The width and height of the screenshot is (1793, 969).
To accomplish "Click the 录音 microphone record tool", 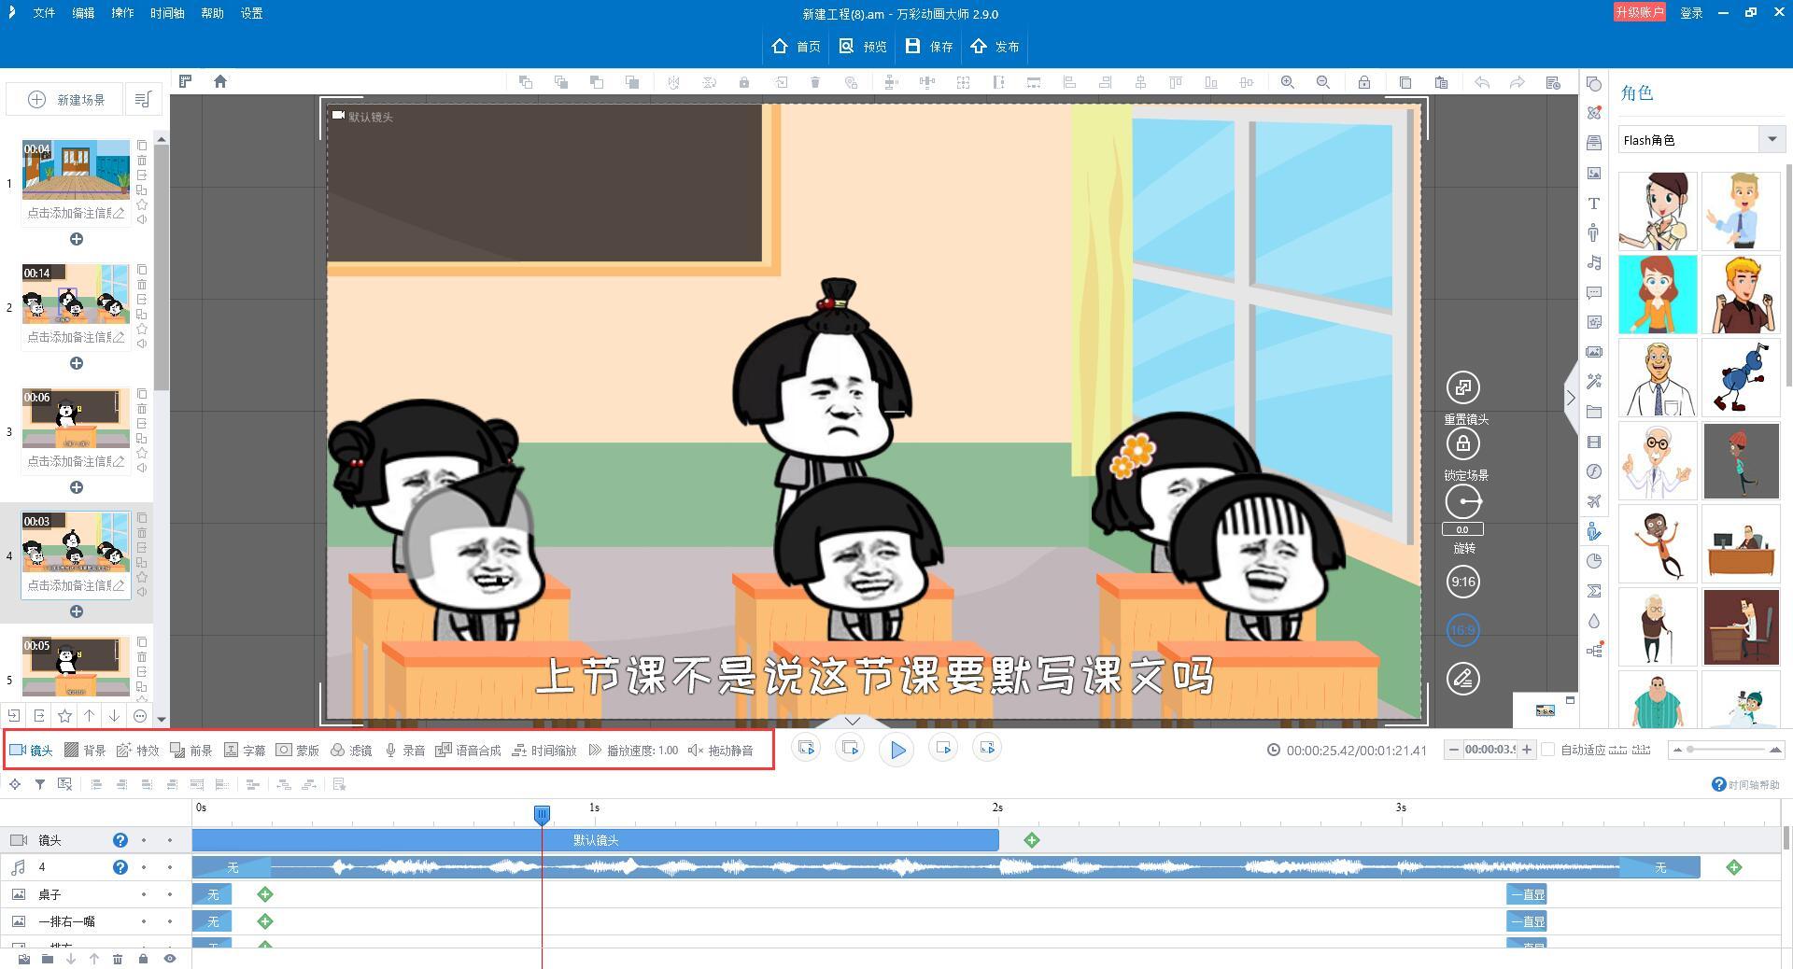I will (405, 751).
